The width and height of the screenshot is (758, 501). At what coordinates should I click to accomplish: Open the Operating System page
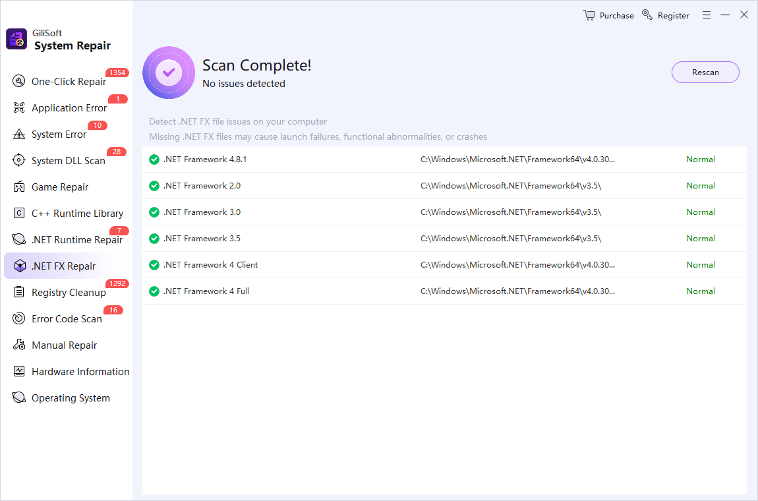pyautogui.click(x=67, y=398)
